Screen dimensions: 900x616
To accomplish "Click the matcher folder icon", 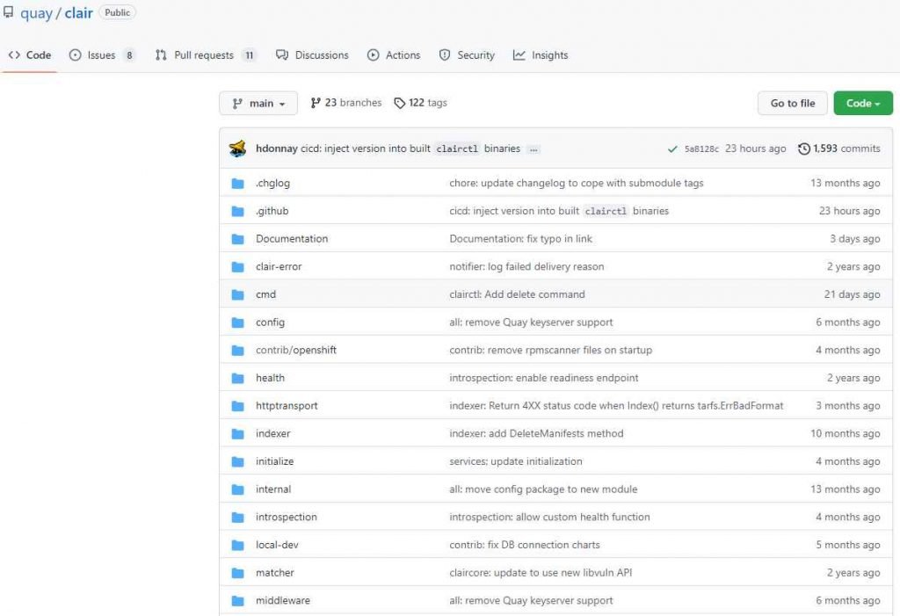I will [x=237, y=574].
